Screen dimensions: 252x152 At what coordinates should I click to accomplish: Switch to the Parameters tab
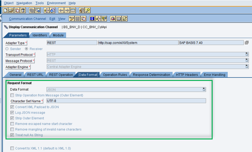[x=18, y=35]
